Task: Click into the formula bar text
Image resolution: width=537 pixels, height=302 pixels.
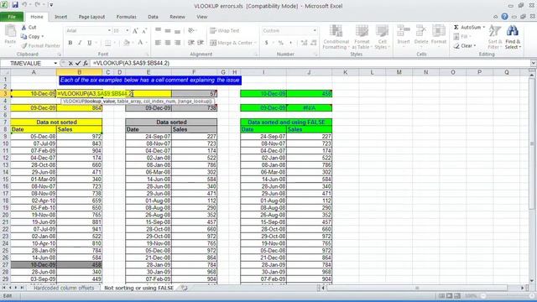Action: (131, 64)
